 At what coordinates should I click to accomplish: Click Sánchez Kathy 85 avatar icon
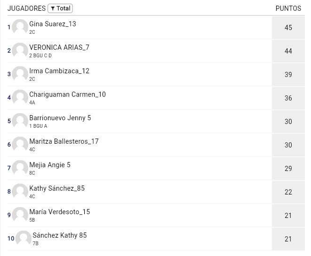pyautogui.click(x=23, y=238)
